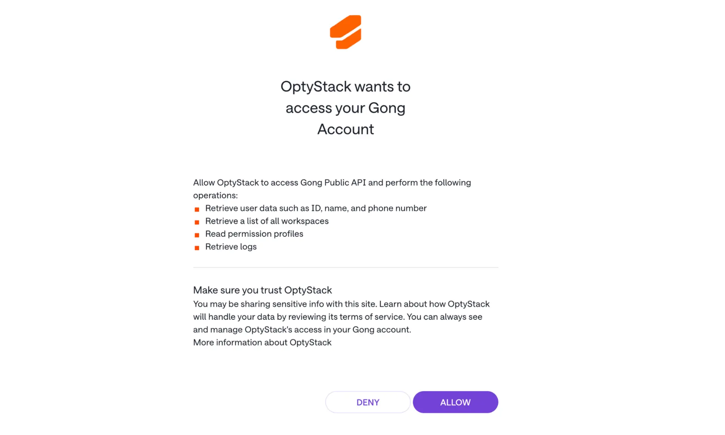Viewport: 725px width, 435px height.
Task: Click the 'Make sure you trust OptyStack' heading
Action: click(x=262, y=290)
